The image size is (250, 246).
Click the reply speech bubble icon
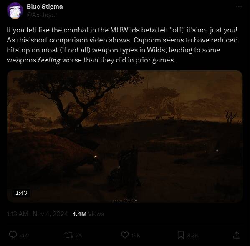13,235
